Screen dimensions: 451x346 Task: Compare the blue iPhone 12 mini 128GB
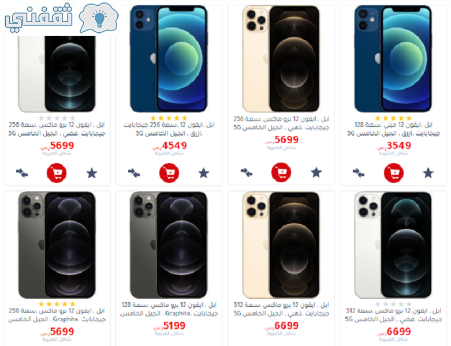(x=359, y=173)
